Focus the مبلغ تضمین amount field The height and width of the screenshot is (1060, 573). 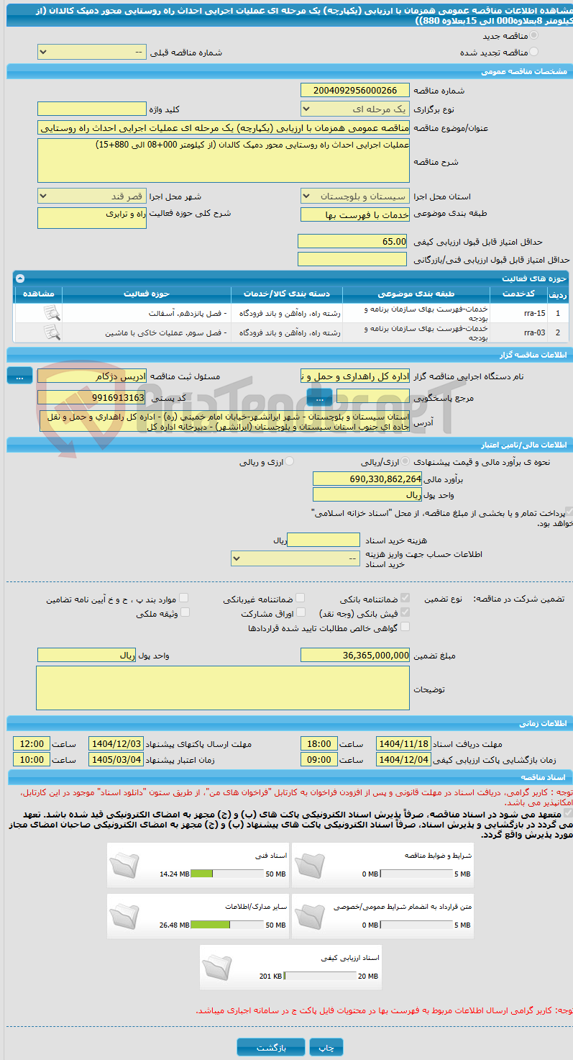coord(355,655)
